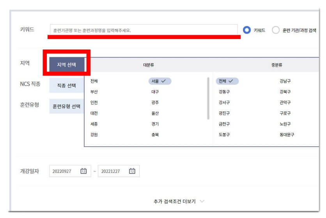Select 울산 region option
This screenshot has width=326, height=218.
tap(155, 113)
